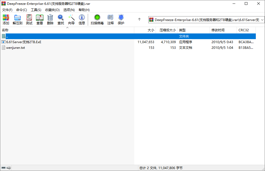Open the address bar path dropdown
This screenshot has width=265, height=171.
(x=262, y=19)
